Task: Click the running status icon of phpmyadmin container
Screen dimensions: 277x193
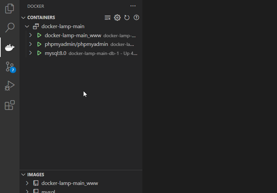Action: 39,44
